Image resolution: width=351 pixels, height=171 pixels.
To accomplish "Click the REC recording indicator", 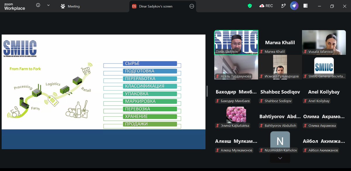I will point(266,6).
